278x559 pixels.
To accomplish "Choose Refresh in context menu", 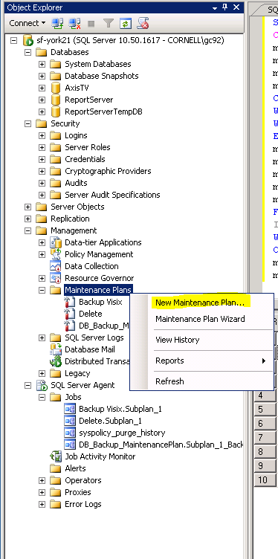I will click(169, 381).
